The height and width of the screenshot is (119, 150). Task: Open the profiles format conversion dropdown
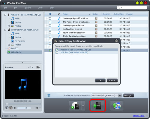120,95
